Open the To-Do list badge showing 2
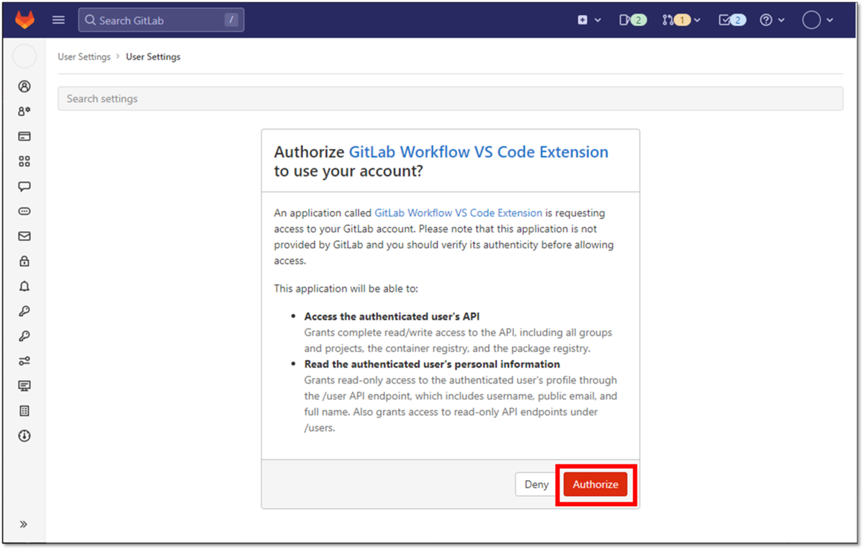This screenshot has height=550, width=864. coord(732,20)
